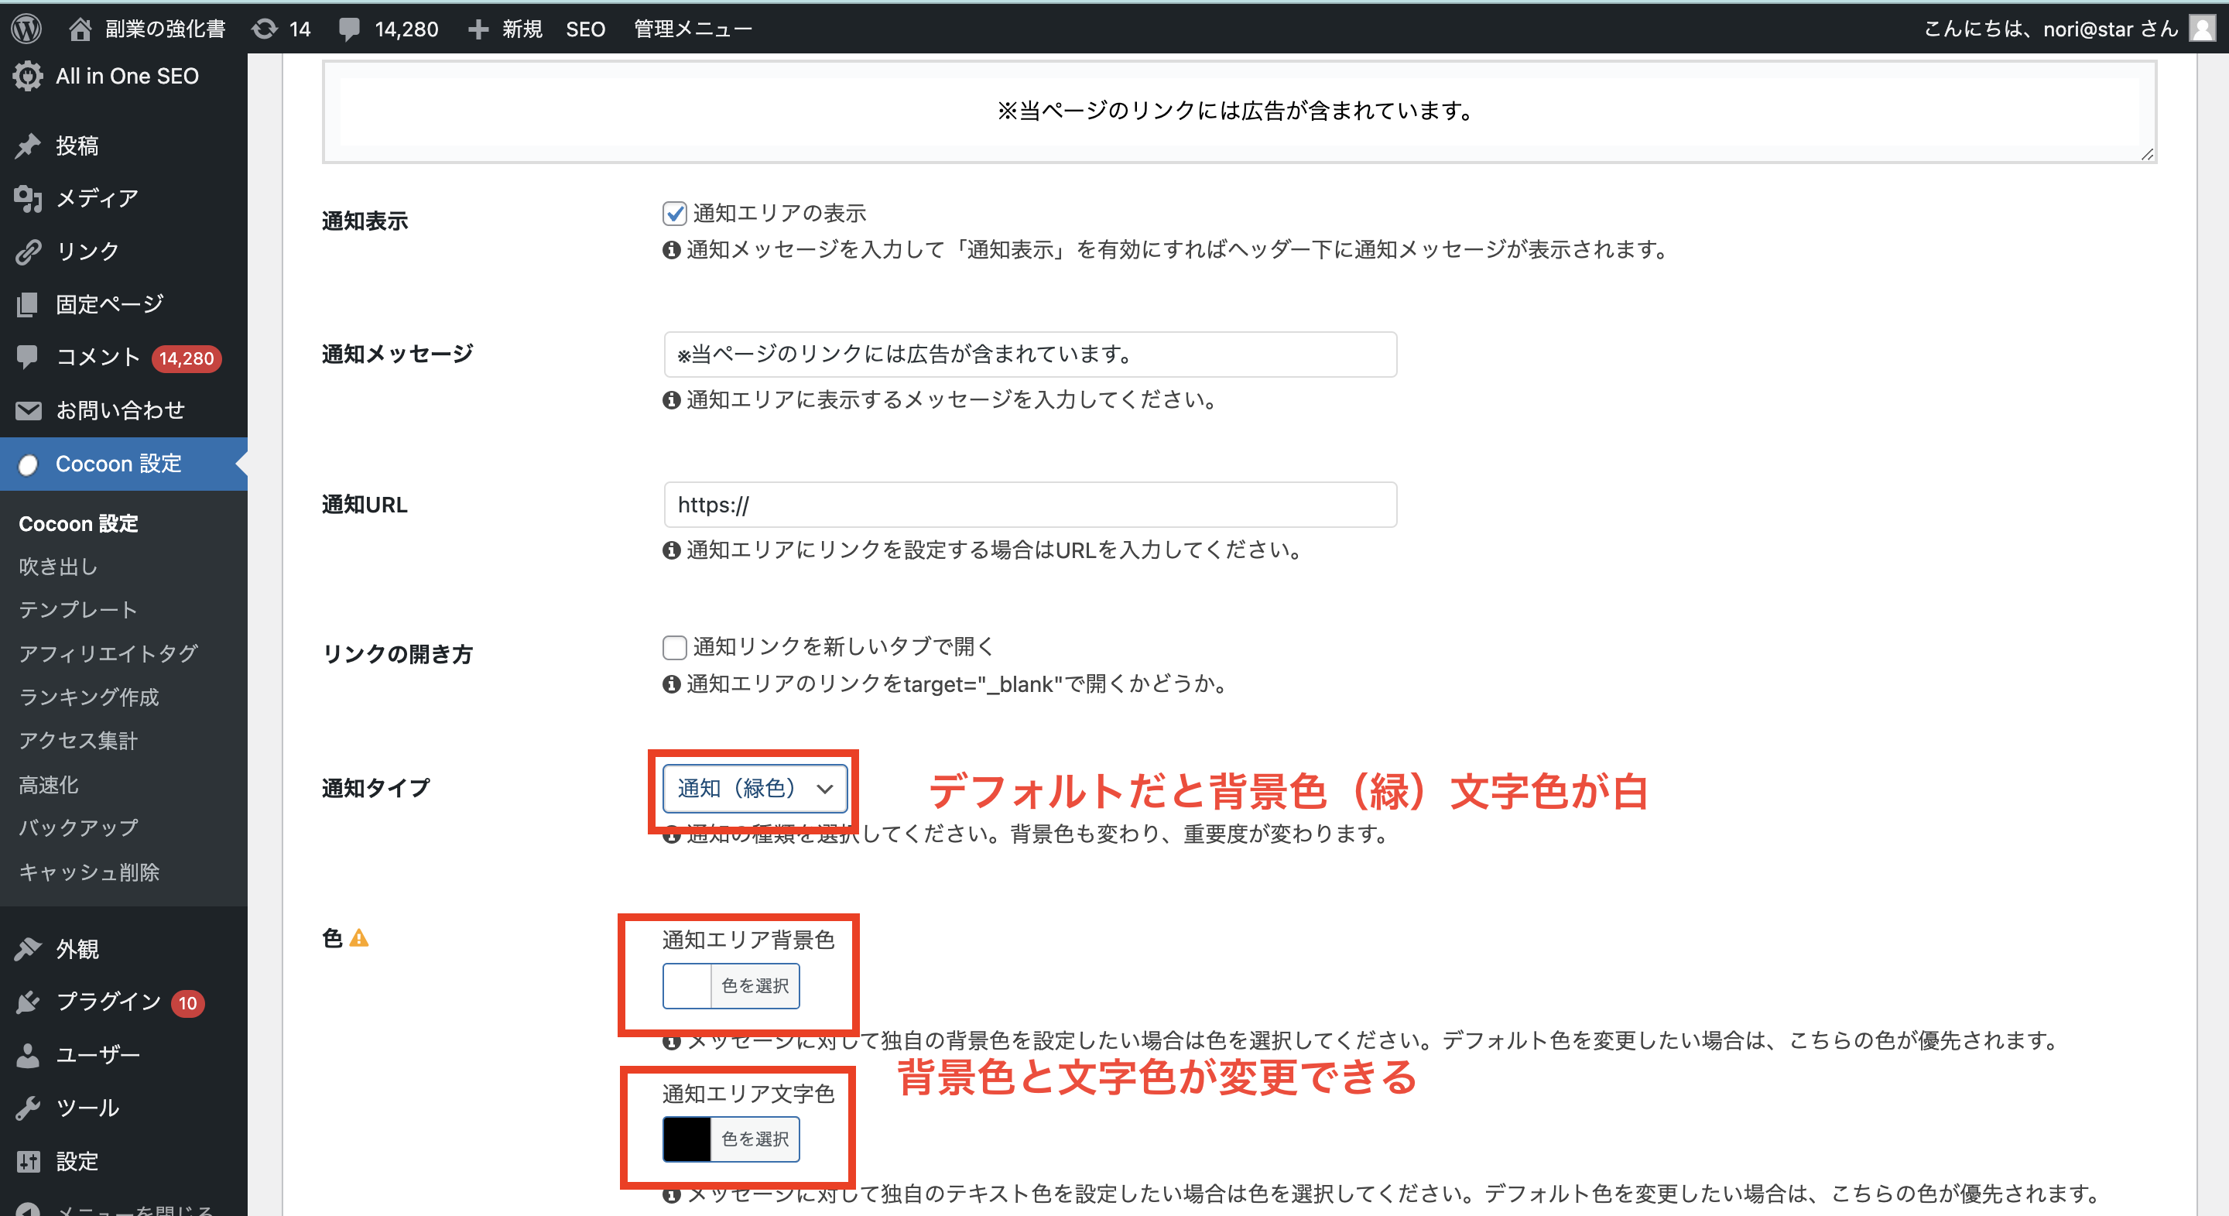Open 管理メニュー in admin bar
2229x1216 pixels.
(692, 29)
